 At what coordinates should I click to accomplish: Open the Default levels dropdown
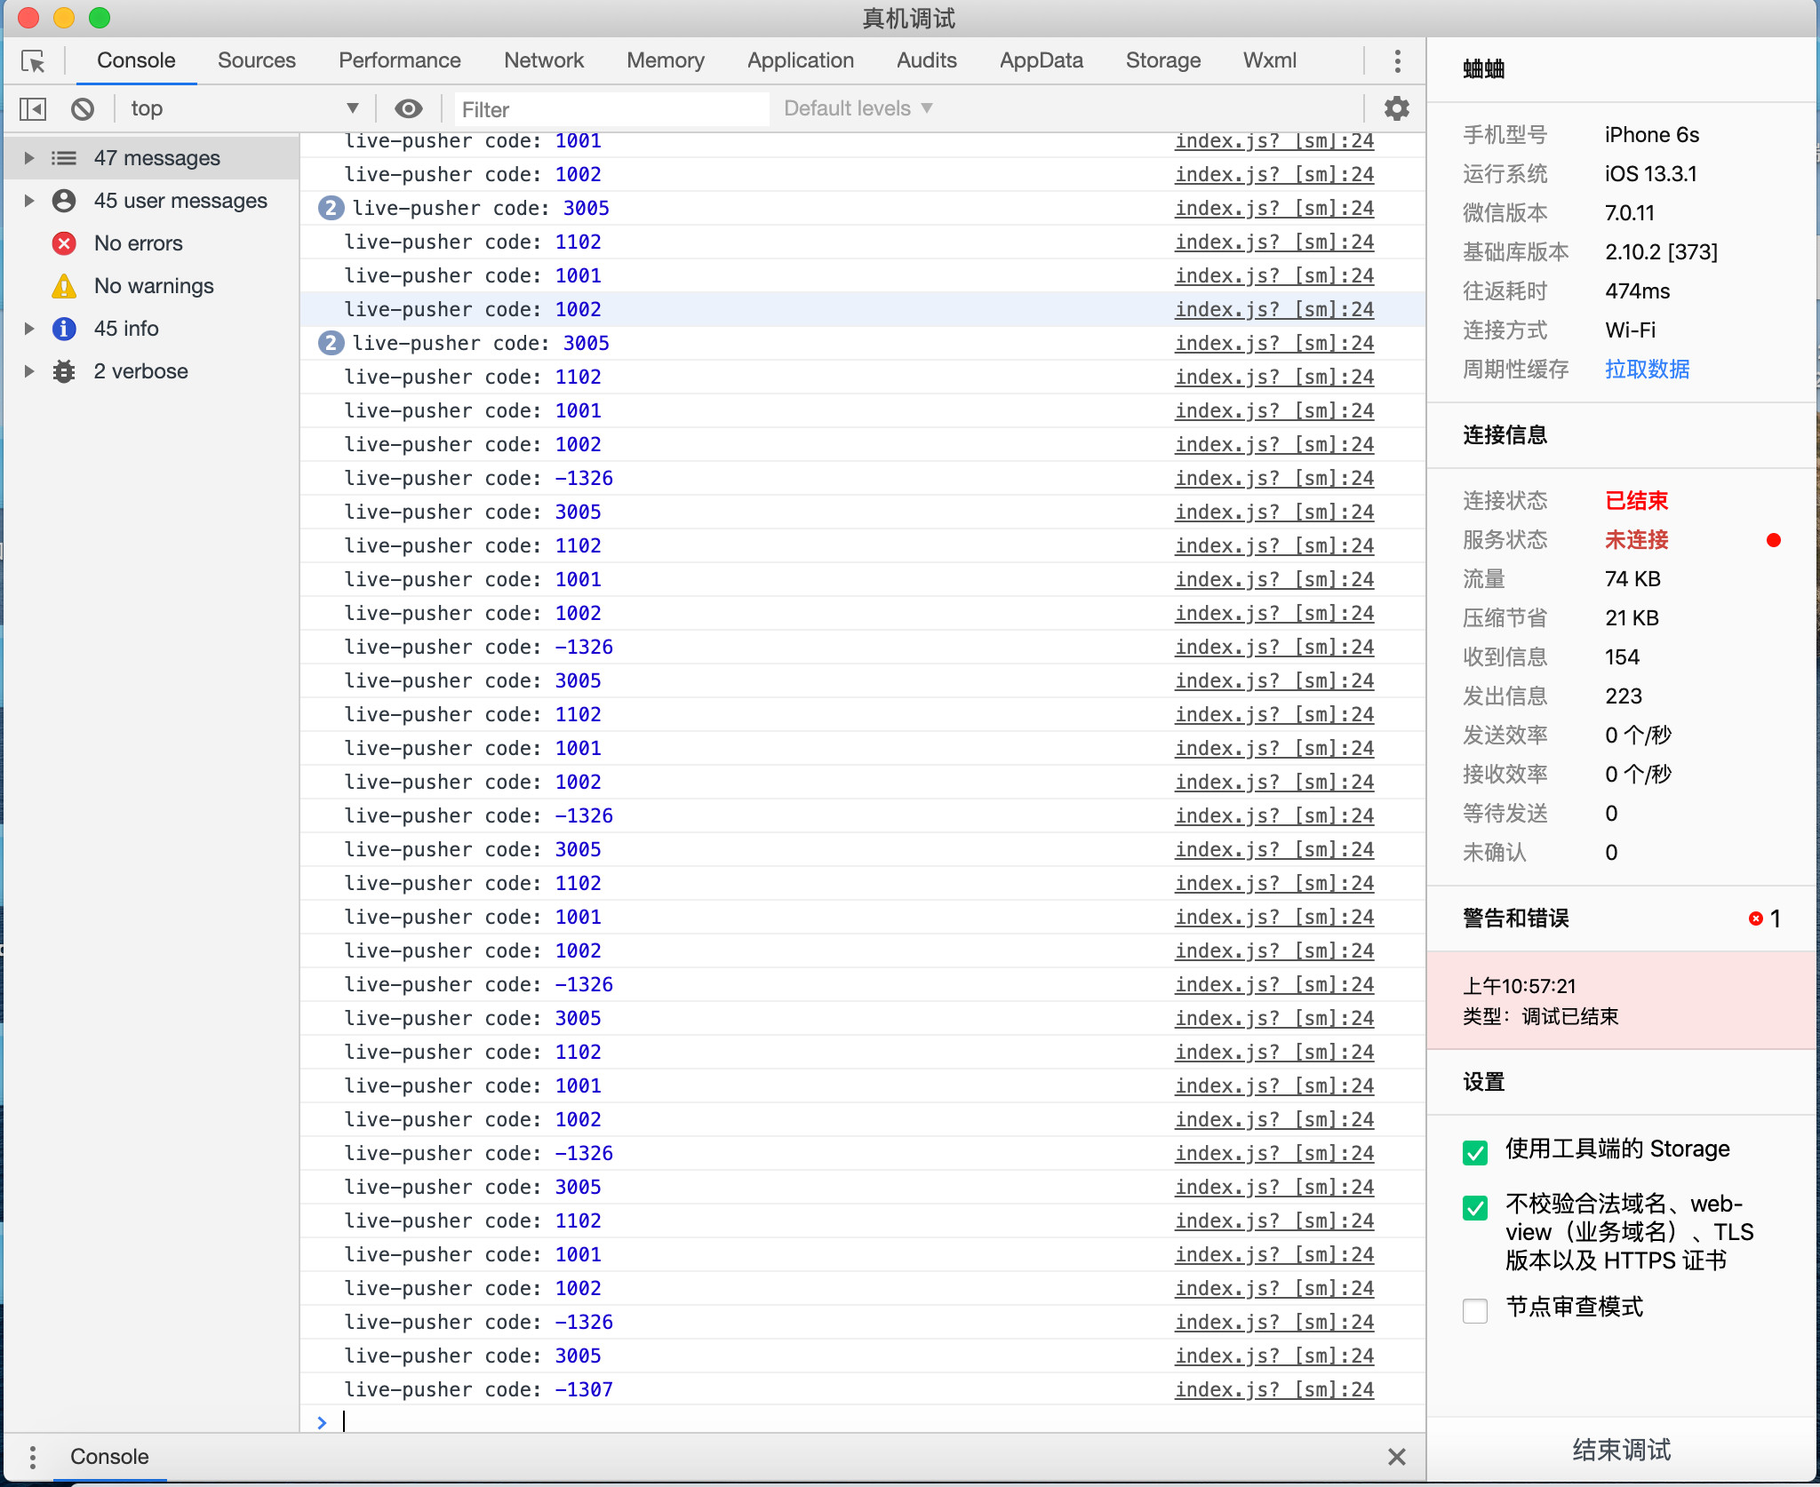coord(858,108)
